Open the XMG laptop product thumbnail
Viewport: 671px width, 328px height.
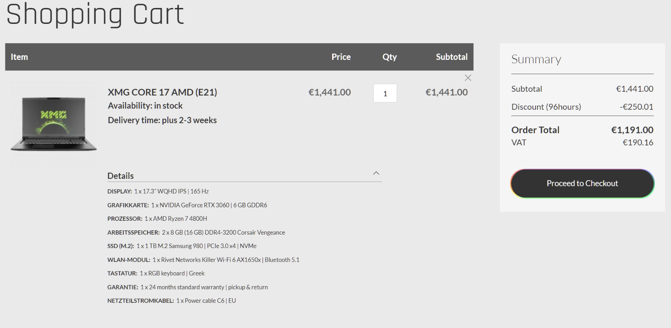pyautogui.click(x=54, y=124)
